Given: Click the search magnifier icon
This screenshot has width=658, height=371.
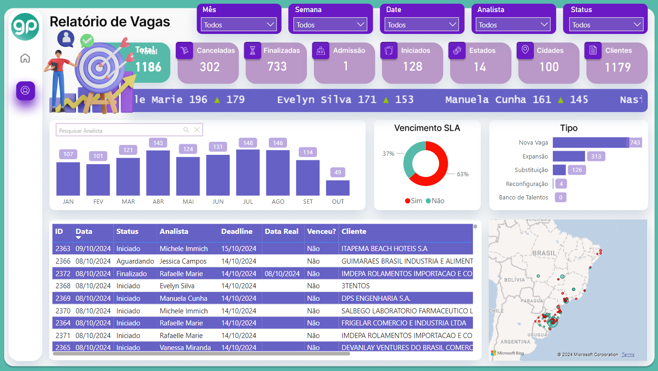Looking at the screenshot, I should click(186, 130).
